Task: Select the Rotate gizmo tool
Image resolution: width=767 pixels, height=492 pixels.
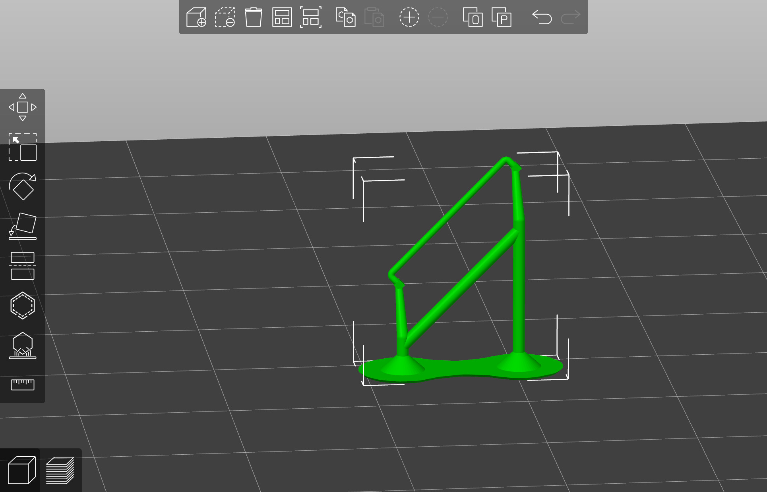Action: point(23,186)
